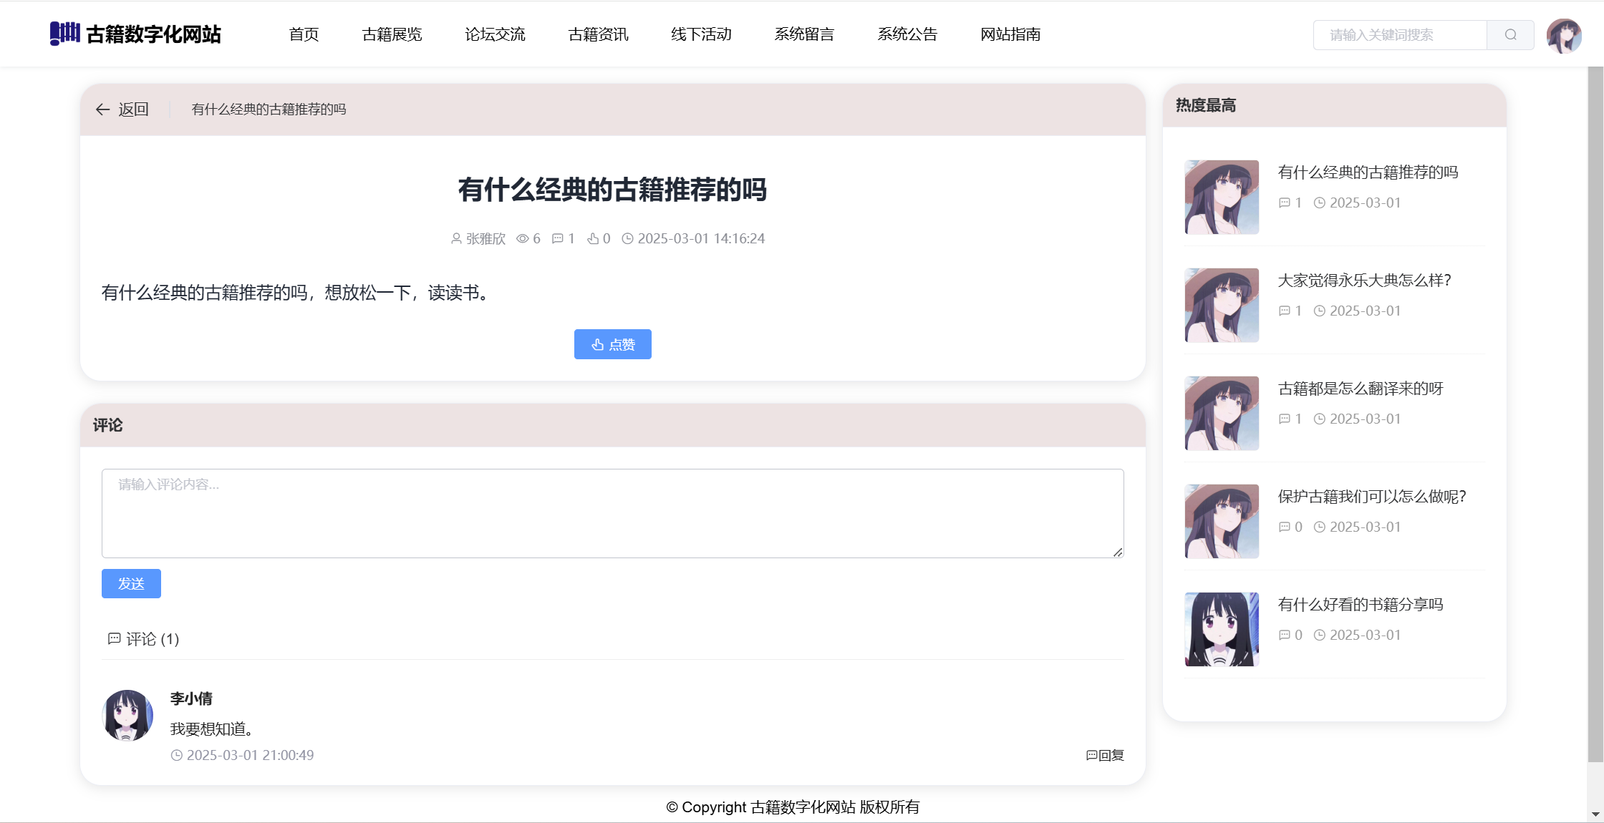Screen dimensions: 1604x823
Task: Click the like count thumb icon
Action: pos(593,239)
